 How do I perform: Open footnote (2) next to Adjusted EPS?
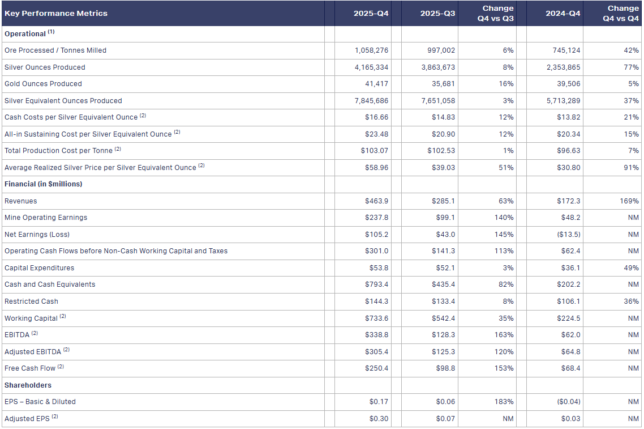[55, 417]
